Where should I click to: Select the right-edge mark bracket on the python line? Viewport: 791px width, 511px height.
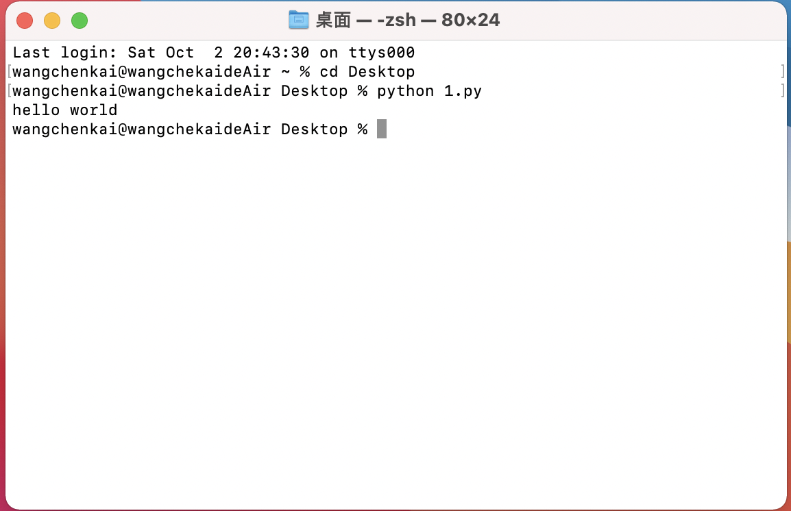pyautogui.click(x=783, y=90)
